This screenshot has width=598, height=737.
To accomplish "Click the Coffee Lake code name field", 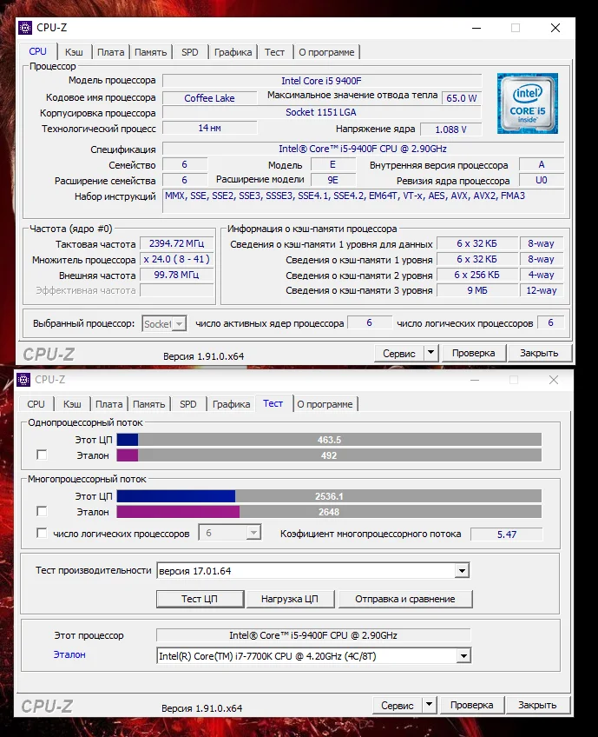I will [209, 97].
